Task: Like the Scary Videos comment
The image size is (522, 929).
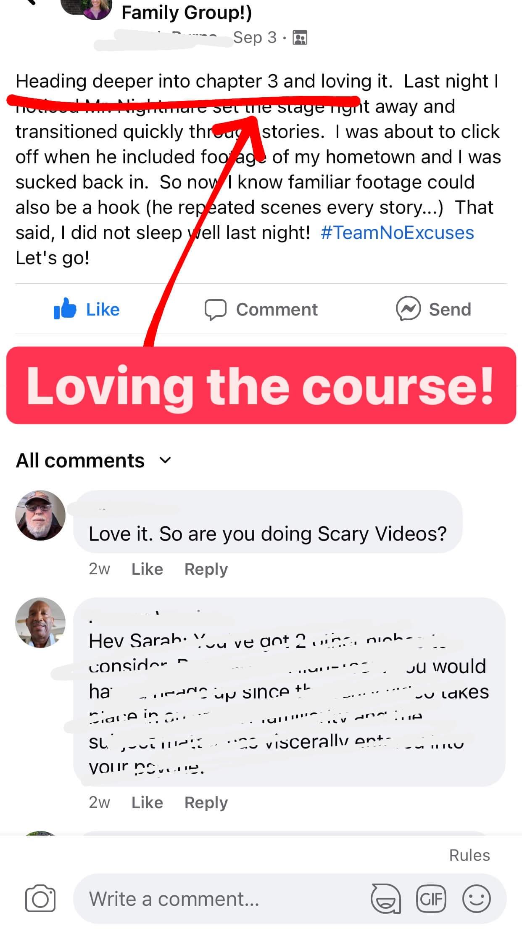Action: coord(147,569)
